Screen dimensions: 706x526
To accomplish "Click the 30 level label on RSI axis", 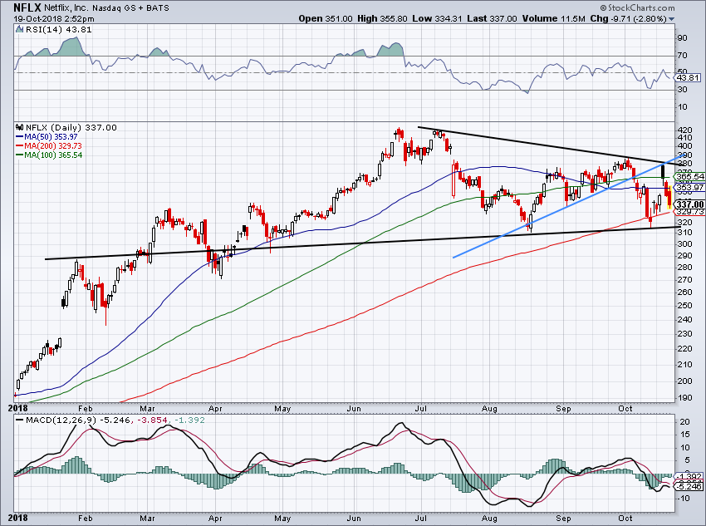I will [683, 90].
